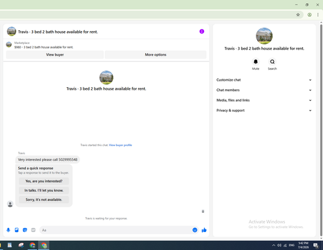Show hidden system tray icons
The height and width of the screenshot is (250, 323).
(273, 245)
